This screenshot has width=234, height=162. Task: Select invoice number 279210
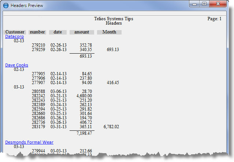pos(38,45)
